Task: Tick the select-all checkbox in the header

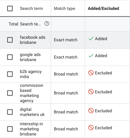Action: click(10, 8)
